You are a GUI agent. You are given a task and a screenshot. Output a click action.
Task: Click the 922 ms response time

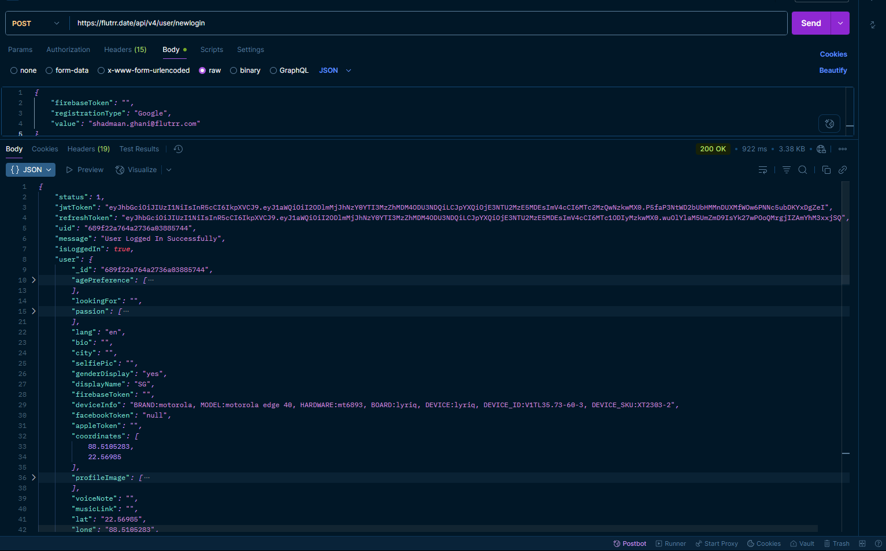(754, 149)
